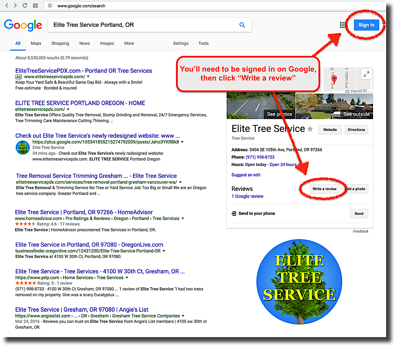This screenshot has height=346, width=395.
Task: Click the blue search magnifier icon
Action: click(x=242, y=25)
